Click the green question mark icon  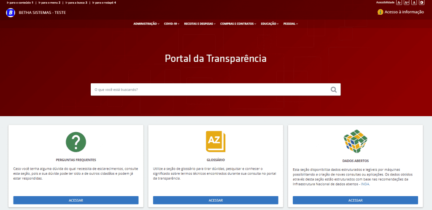pos(76,142)
